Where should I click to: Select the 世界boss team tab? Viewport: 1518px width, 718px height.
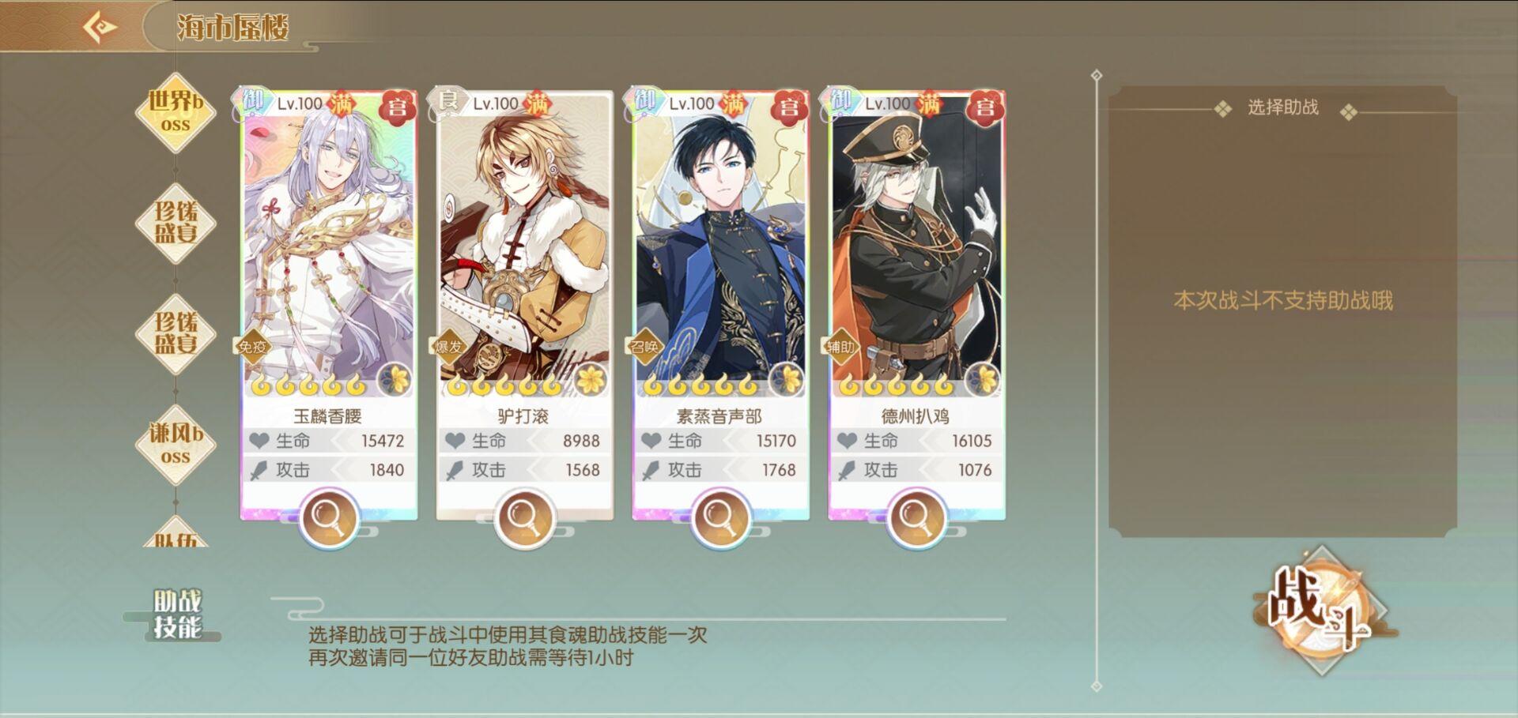click(x=176, y=112)
